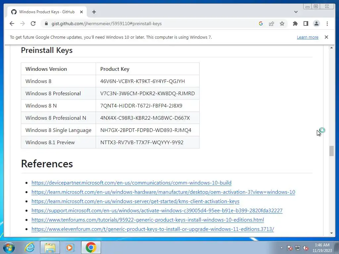339x254 pixels.
Task: Open Windows Explorer file manager from taskbar
Action: click(50, 247)
